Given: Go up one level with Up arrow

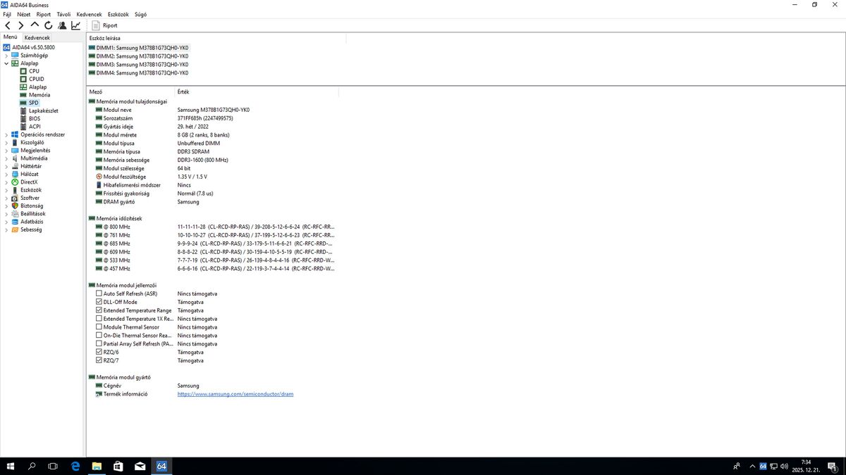Looking at the screenshot, I should 35,25.
